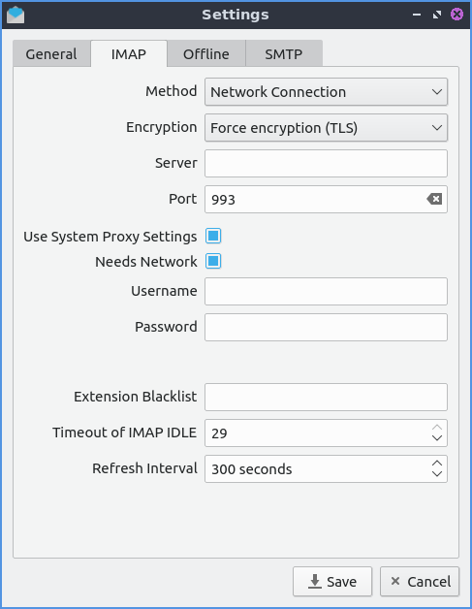Screen dimensions: 472x609
Task: Decrease the Refresh Interval value
Action: coord(437,474)
